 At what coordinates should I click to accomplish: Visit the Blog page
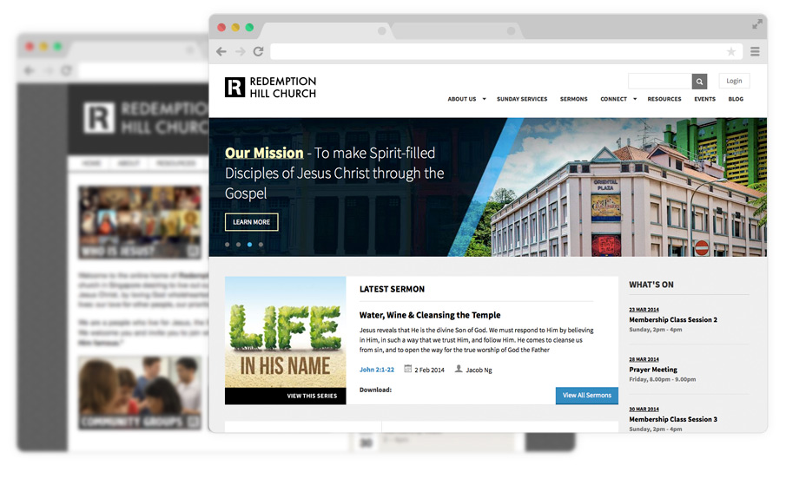pyautogui.click(x=736, y=99)
